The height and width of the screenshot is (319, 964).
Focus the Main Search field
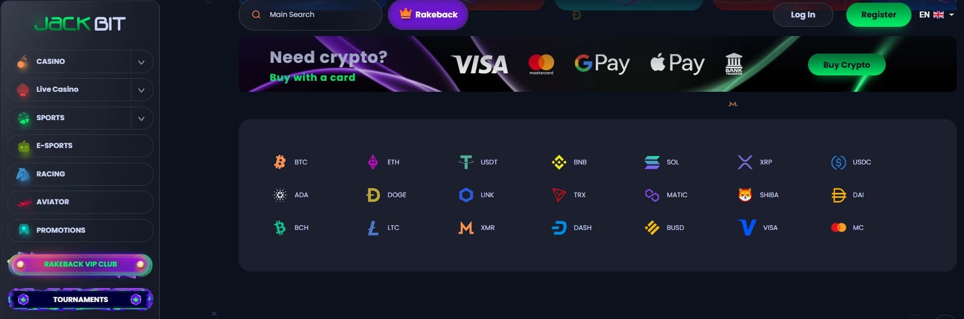pos(310,15)
